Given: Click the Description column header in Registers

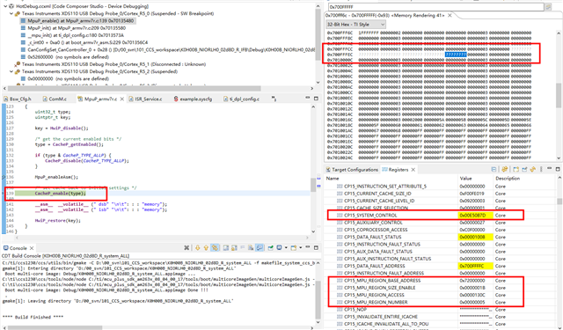Looking at the screenshot, I should (508, 178).
